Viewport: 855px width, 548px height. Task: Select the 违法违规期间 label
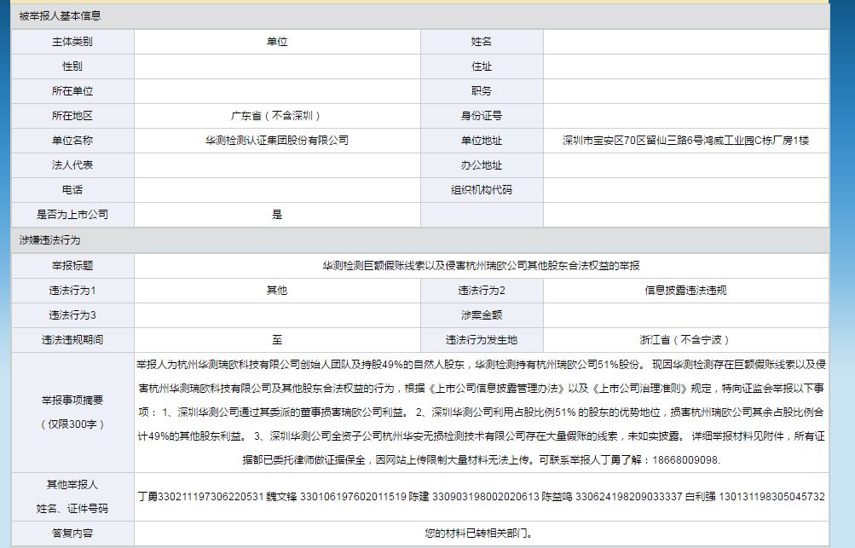click(x=72, y=340)
